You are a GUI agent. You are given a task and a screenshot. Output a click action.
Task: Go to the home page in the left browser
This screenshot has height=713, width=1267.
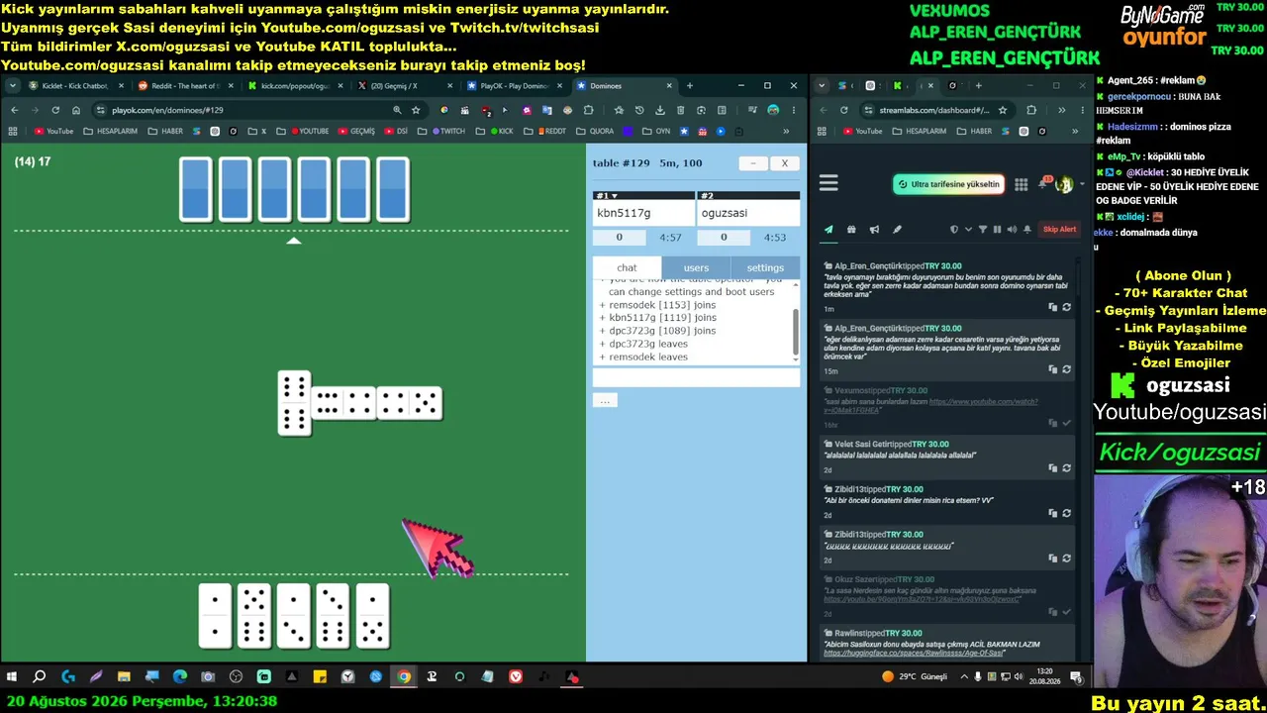point(76,110)
